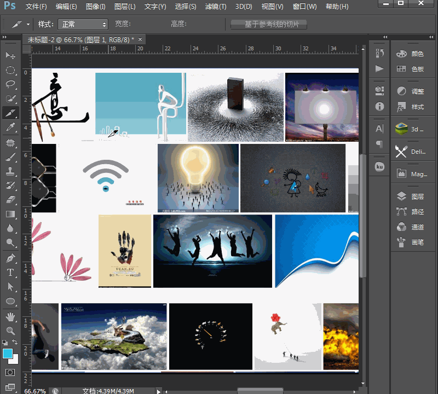Change screen mode at toolbox bottom
This screenshot has height=394, width=438.
coord(10,387)
